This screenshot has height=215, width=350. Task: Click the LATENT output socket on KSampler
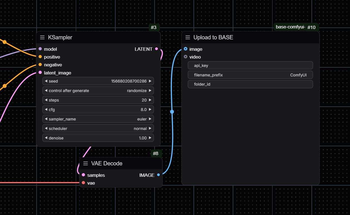pyautogui.click(x=156, y=49)
